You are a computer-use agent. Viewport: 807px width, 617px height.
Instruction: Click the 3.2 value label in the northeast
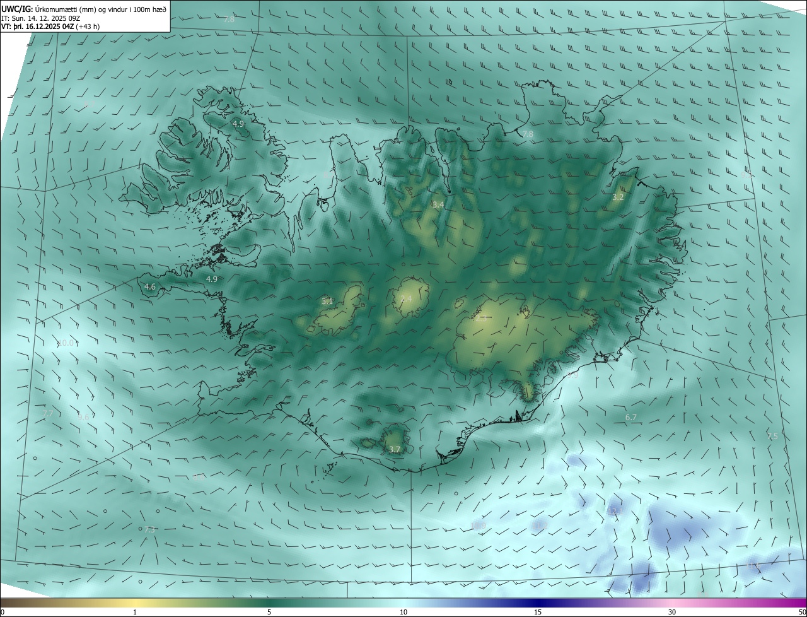(618, 197)
